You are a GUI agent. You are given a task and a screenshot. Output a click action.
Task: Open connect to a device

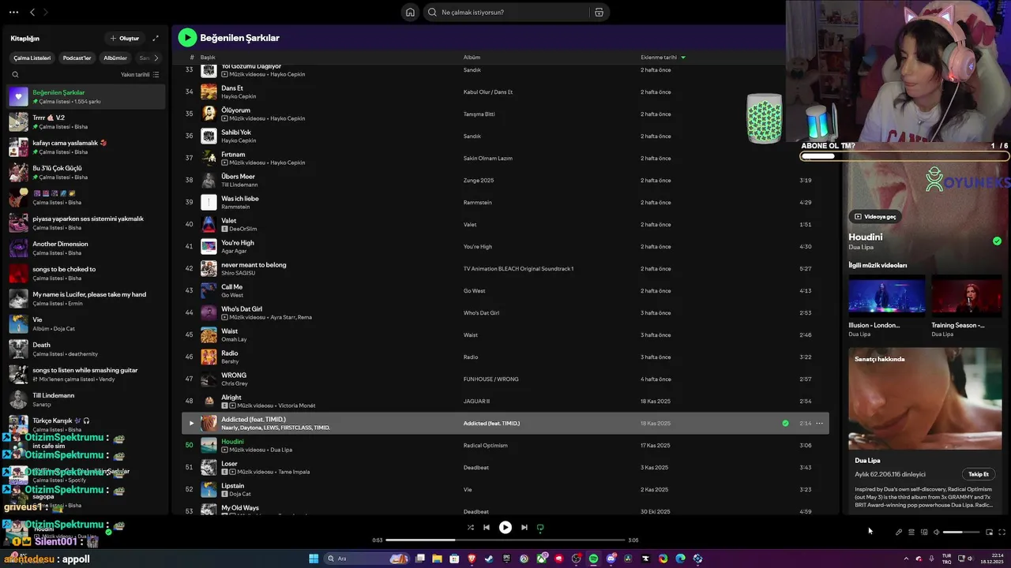(x=924, y=532)
